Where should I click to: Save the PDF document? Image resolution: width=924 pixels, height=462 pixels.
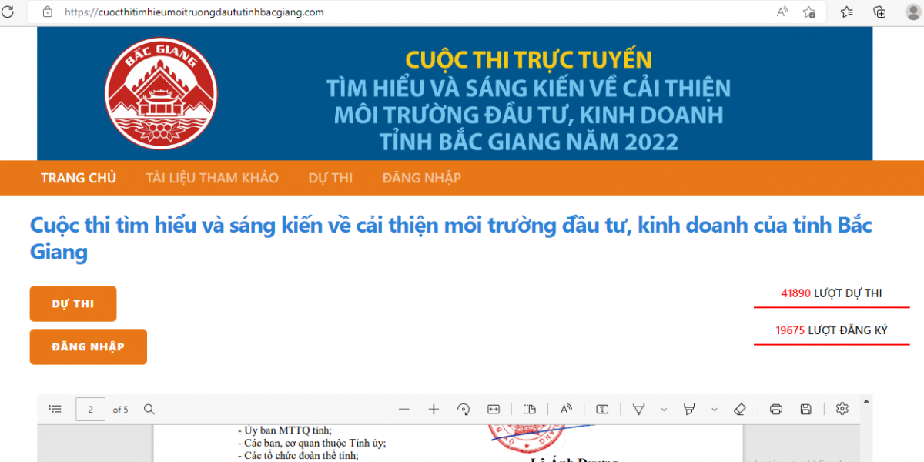[x=806, y=409]
